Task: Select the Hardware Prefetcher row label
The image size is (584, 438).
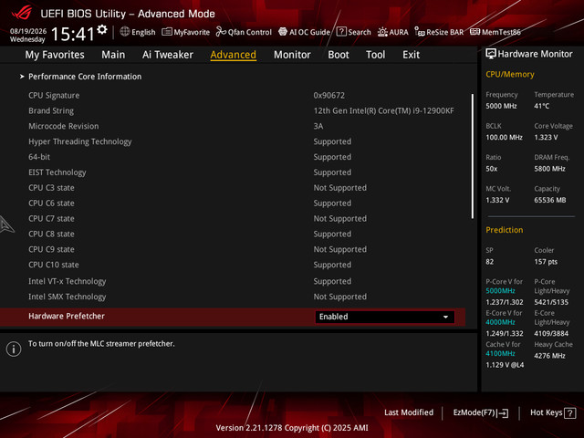Action: tap(67, 316)
